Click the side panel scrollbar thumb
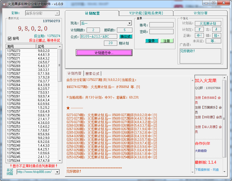The width and height of the screenshot is (232, 181). click(x=224, y=119)
